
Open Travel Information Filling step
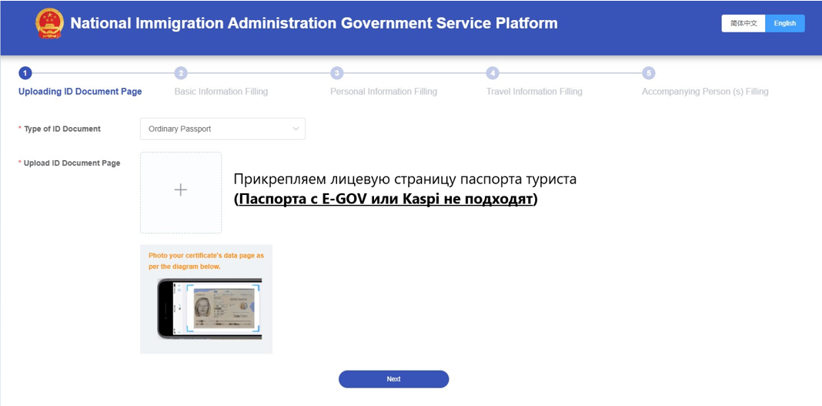pos(534,92)
